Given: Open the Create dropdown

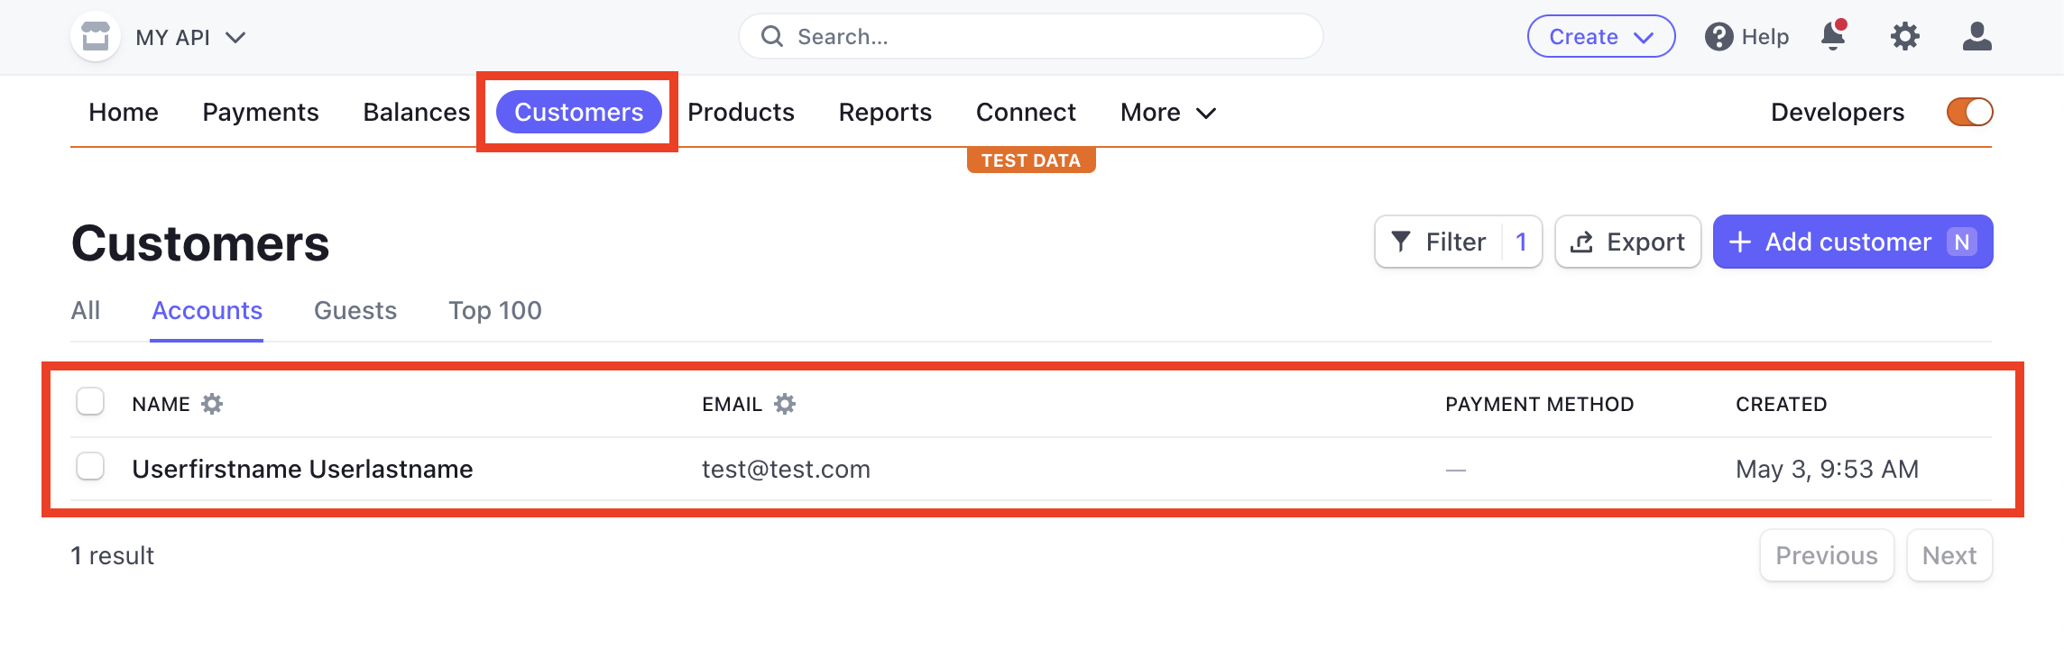Looking at the screenshot, I should (1600, 37).
